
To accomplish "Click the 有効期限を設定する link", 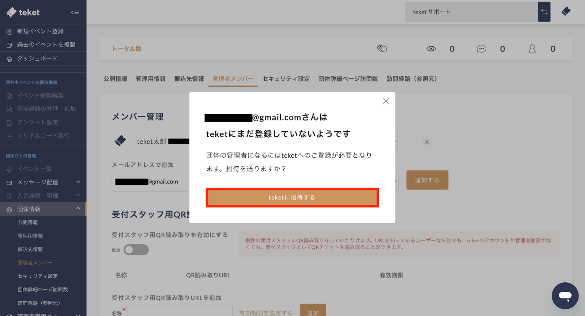I will click(266, 313).
